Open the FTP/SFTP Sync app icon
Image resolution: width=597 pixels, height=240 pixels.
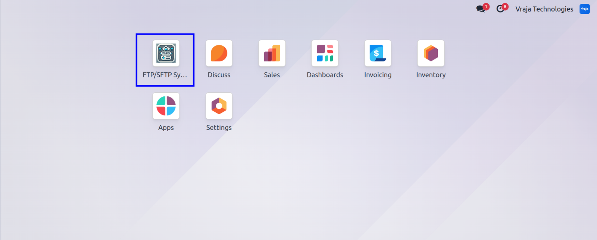click(166, 53)
